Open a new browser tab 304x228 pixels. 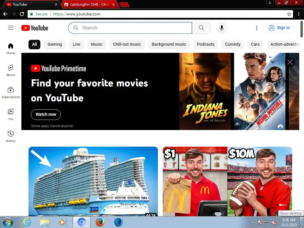(x=124, y=5)
